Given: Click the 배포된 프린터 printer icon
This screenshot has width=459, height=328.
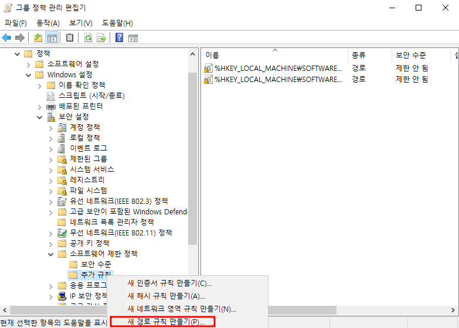Looking at the screenshot, I should [51, 107].
